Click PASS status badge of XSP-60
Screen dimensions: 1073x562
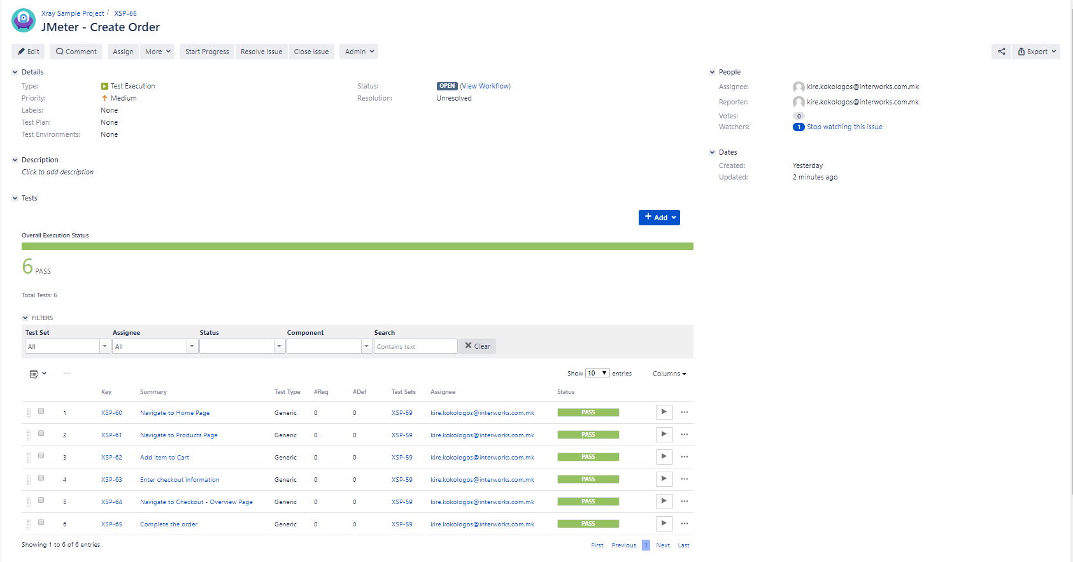click(x=588, y=412)
